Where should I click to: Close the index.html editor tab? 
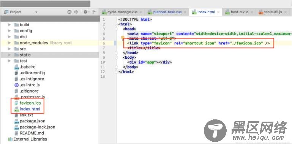coord(218,12)
